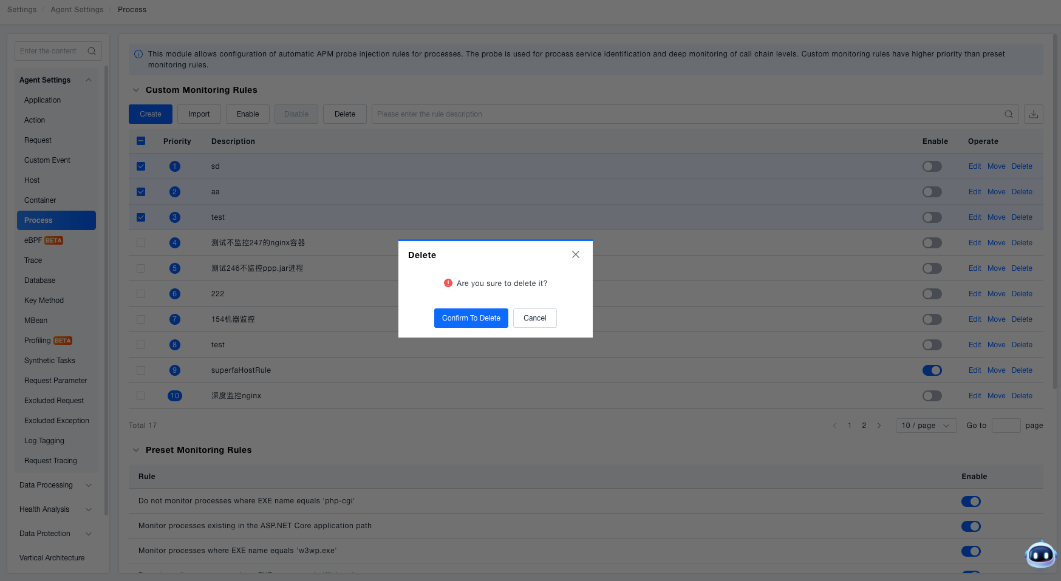Click rule description '154机器监控'
The image size is (1061, 581).
click(x=233, y=319)
